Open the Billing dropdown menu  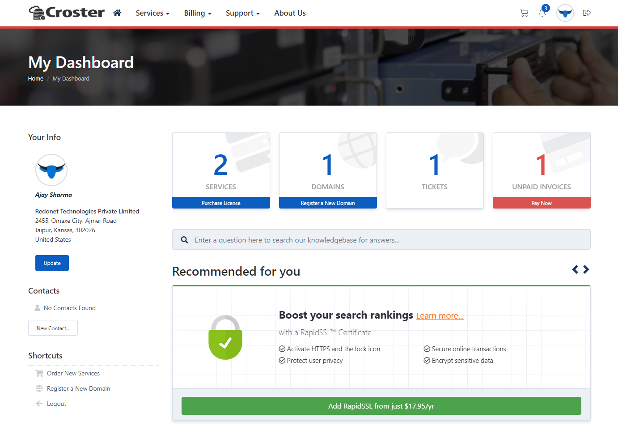(x=197, y=13)
